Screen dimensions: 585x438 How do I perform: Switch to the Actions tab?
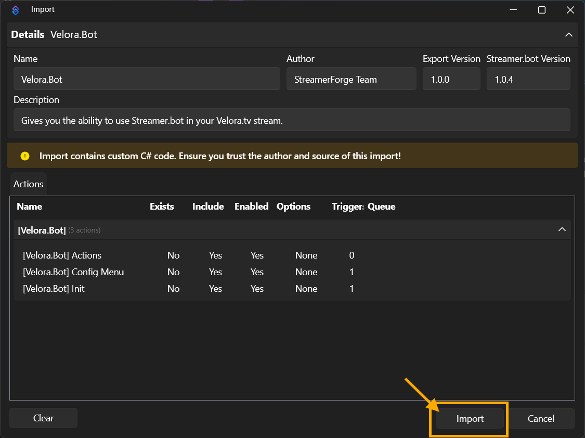(29, 184)
